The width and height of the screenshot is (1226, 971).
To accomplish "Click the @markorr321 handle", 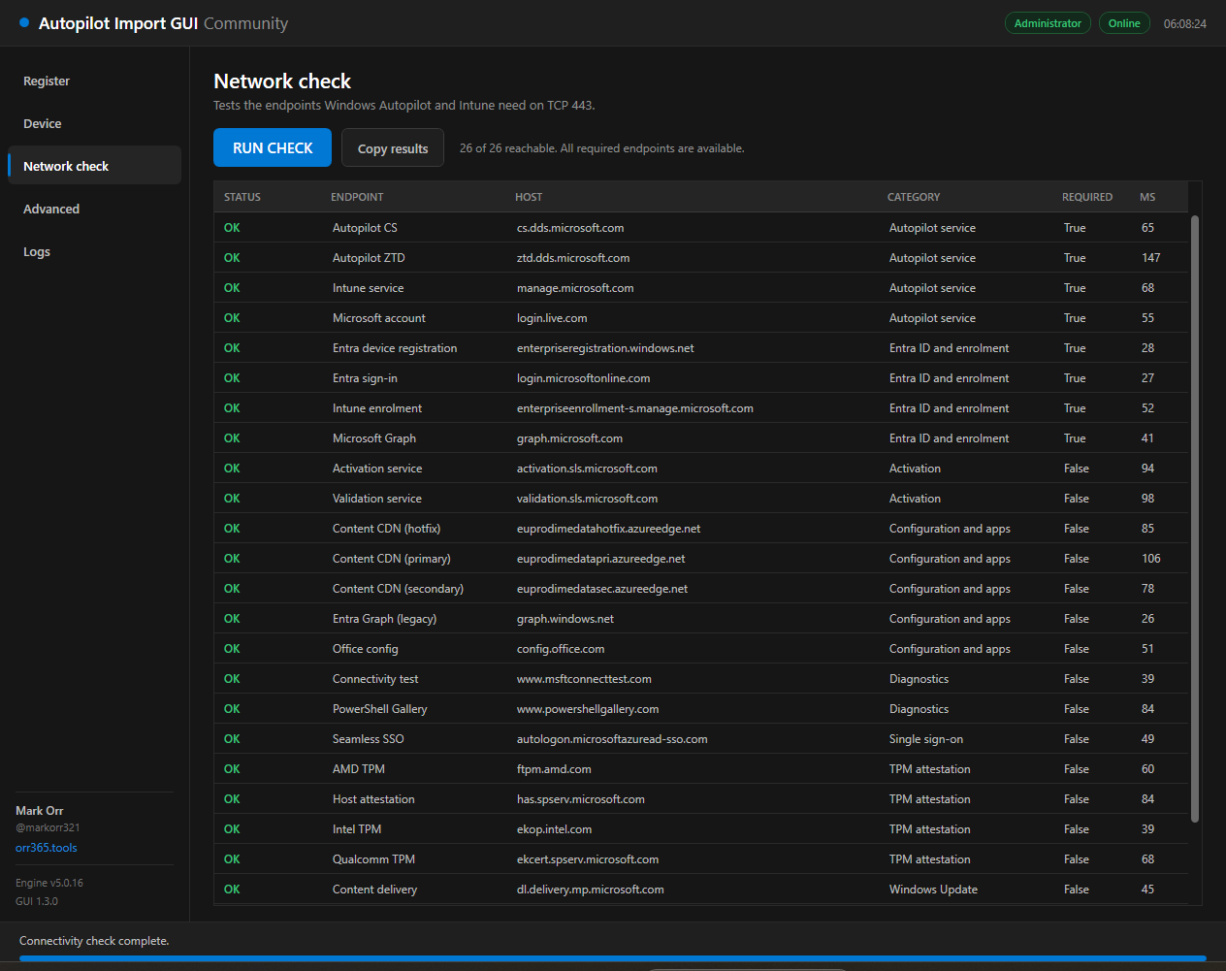I will pos(48,827).
